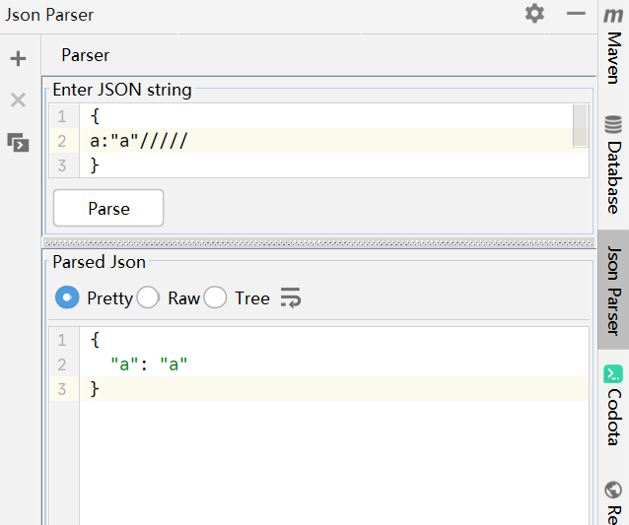
Task: Select the Pretty radio button
Action: (67, 297)
